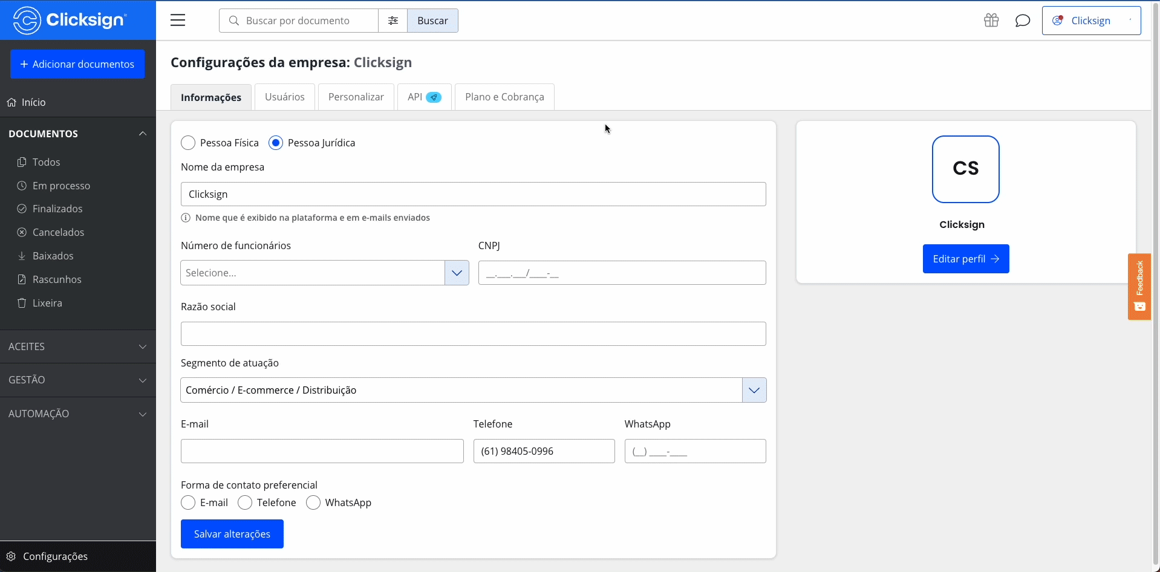The image size is (1160, 572).
Task: Switch to the API tab
Action: coord(425,97)
